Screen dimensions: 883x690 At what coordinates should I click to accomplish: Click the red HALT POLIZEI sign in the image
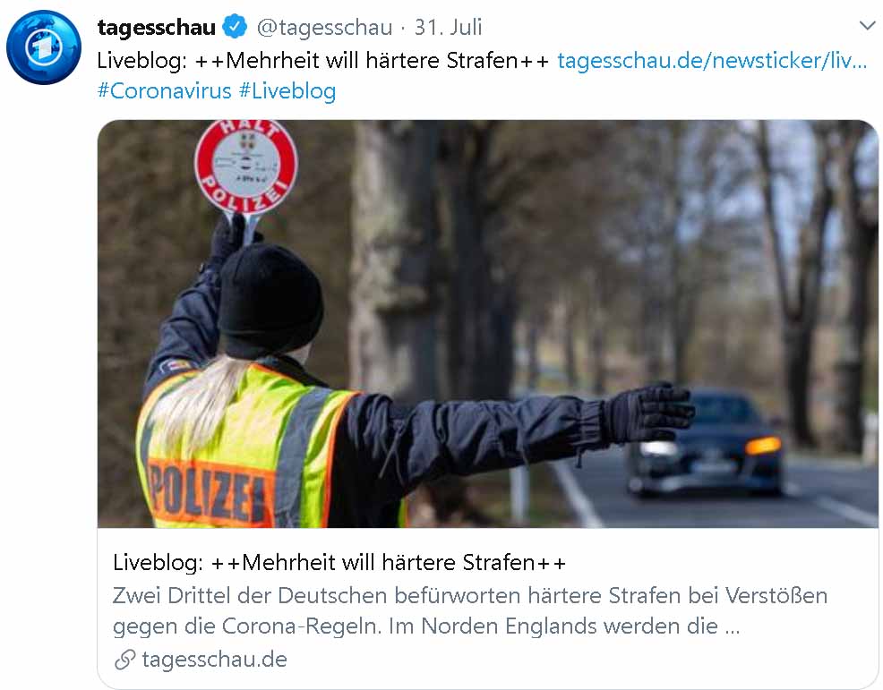click(x=246, y=166)
